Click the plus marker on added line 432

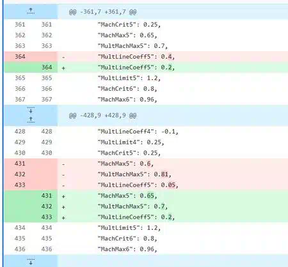pyautogui.click(x=63, y=207)
